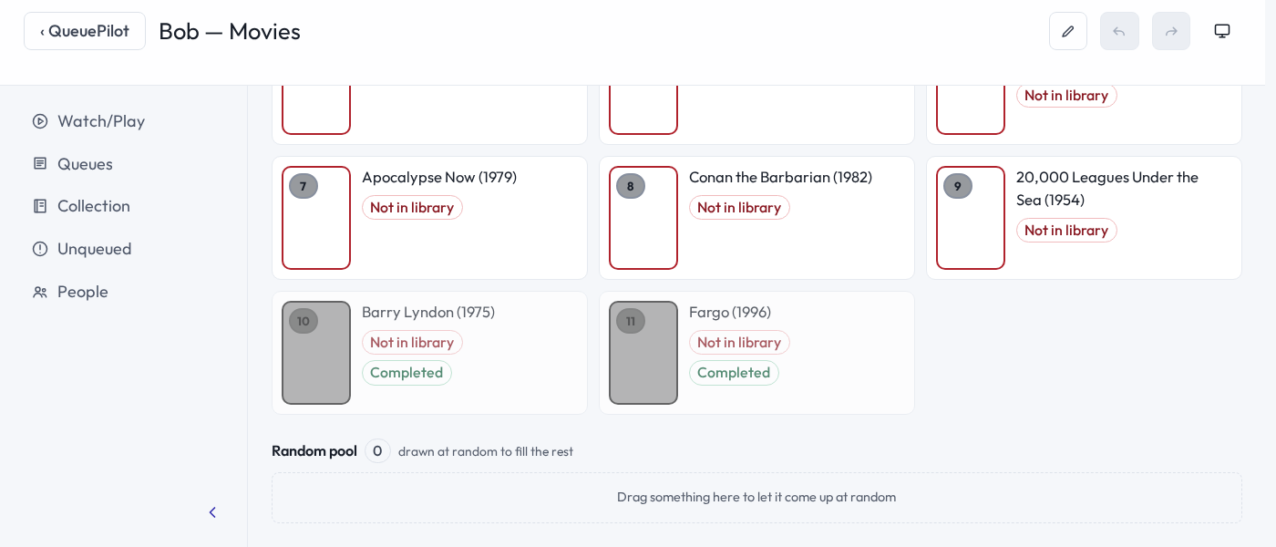Select the Apocalypse Now poster thumbnail
Viewport: 1276px width, 547px height.
click(x=316, y=218)
